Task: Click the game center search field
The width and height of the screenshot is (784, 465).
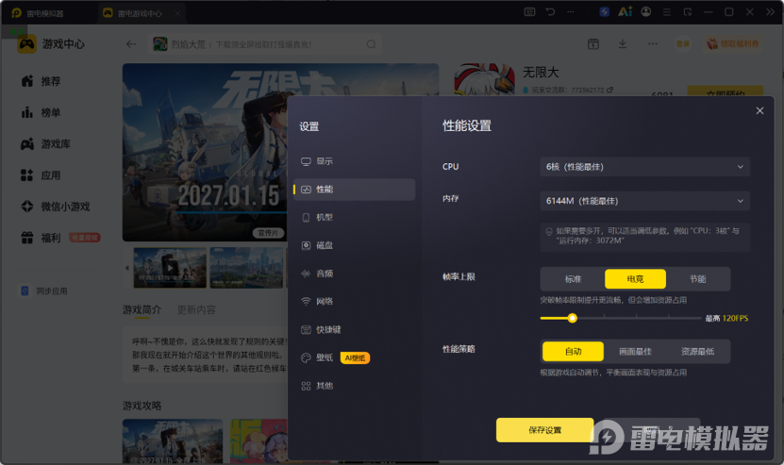Action: [265, 44]
